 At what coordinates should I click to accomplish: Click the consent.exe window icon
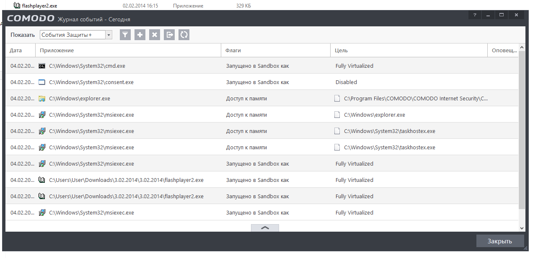pos(41,82)
